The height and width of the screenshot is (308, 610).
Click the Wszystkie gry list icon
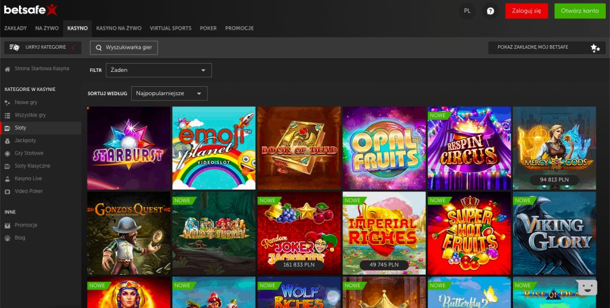pos(7,115)
